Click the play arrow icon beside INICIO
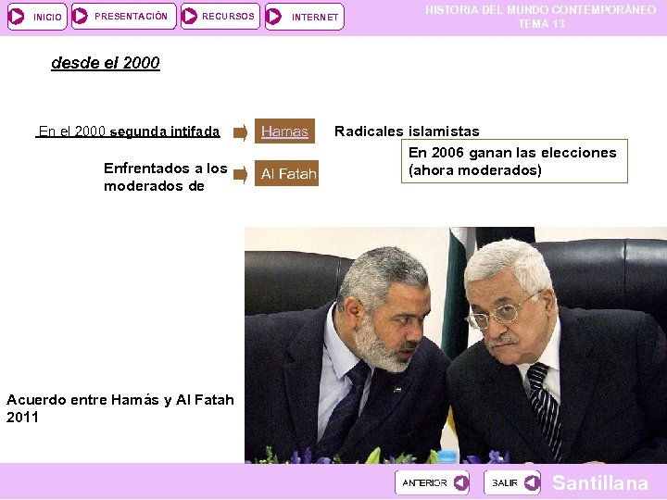Viewport: 667px width, 500px height. click(x=17, y=17)
